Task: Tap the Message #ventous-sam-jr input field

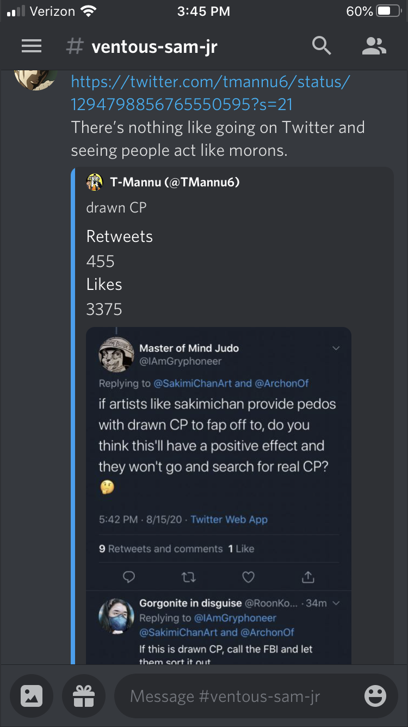Action: click(x=239, y=696)
